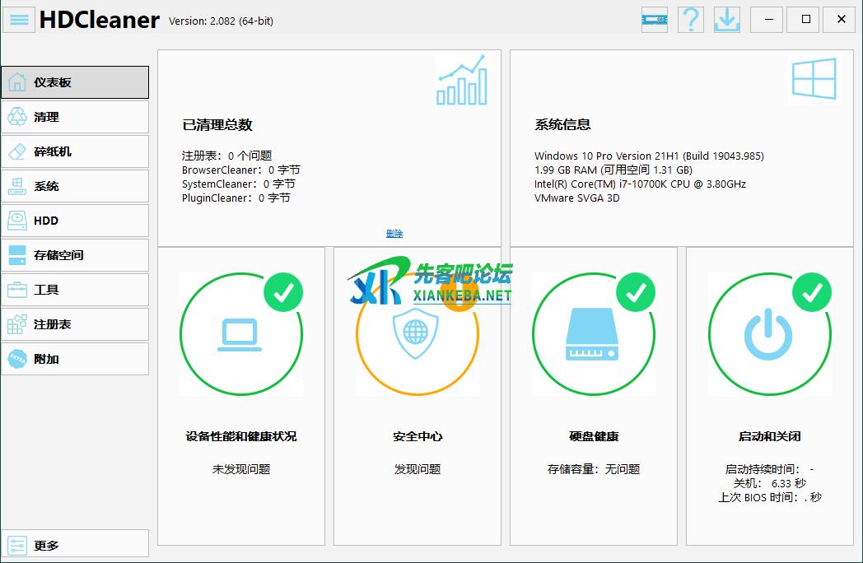
Task: Switch to the 系统 sidebar item
Action: point(75,186)
